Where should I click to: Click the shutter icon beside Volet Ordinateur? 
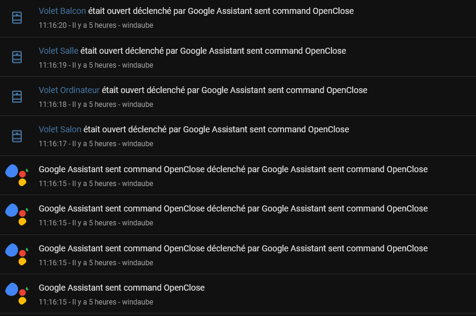tap(17, 97)
